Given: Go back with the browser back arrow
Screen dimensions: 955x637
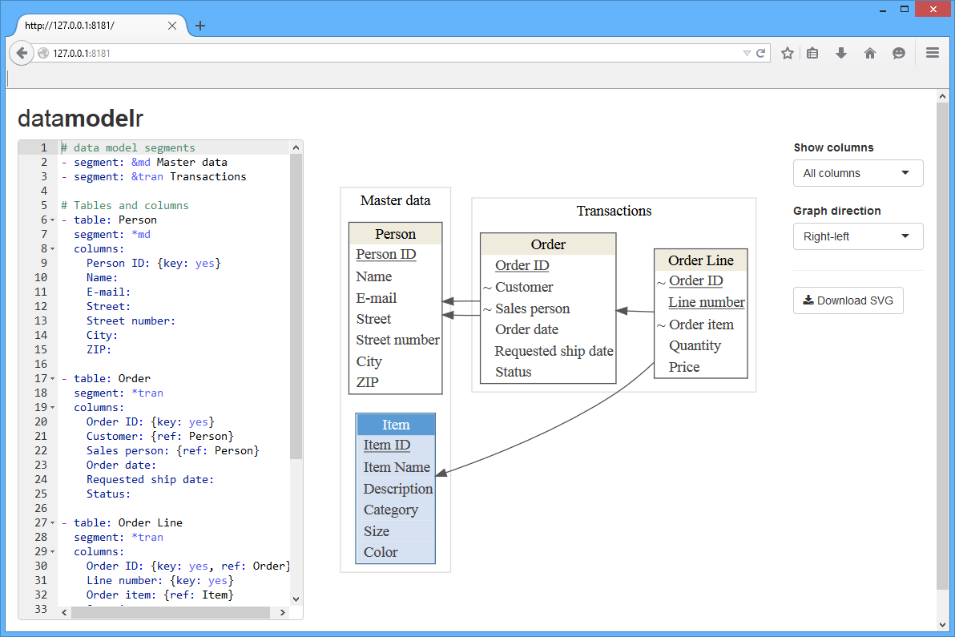Looking at the screenshot, I should pyautogui.click(x=22, y=53).
